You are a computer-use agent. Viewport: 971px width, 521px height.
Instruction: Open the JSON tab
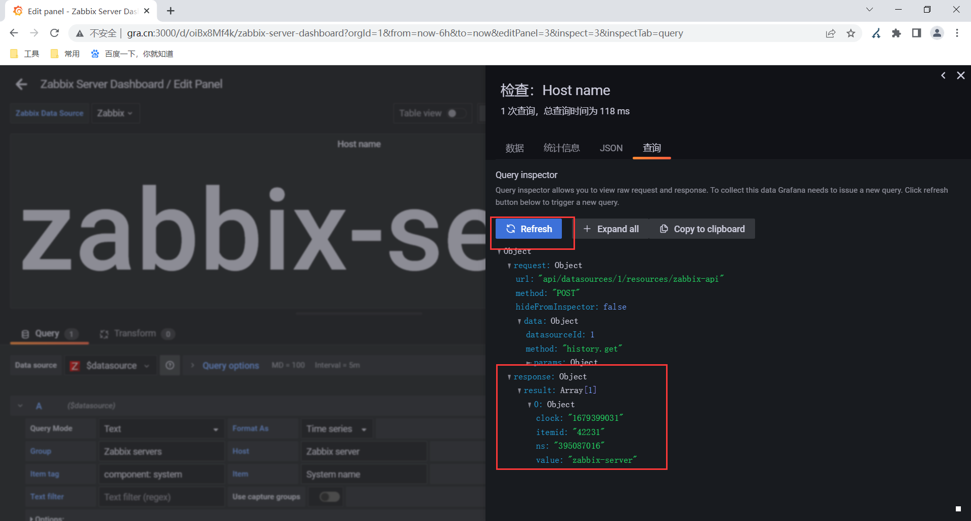tap(611, 148)
